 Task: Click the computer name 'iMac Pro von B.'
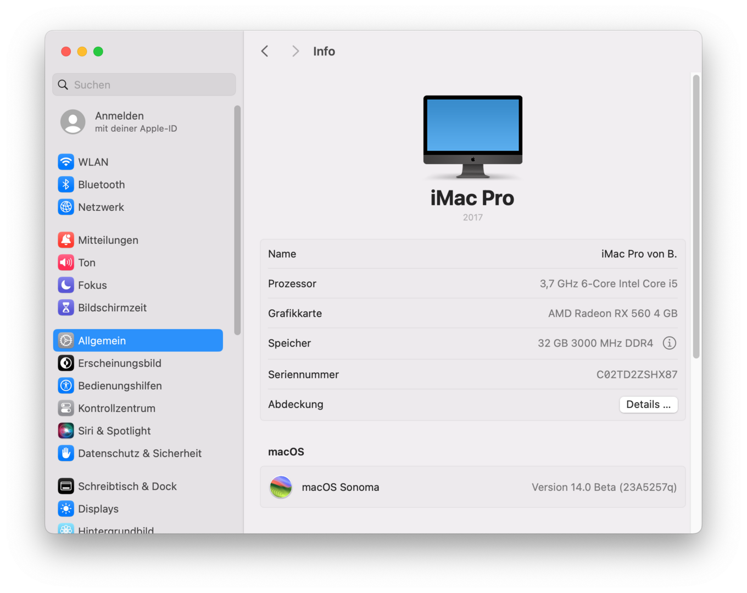pyautogui.click(x=639, y=254)
